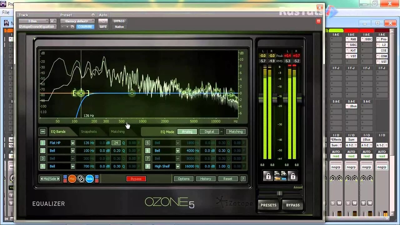Open band 4 Bell filter type dropdown

pos(73,166)
